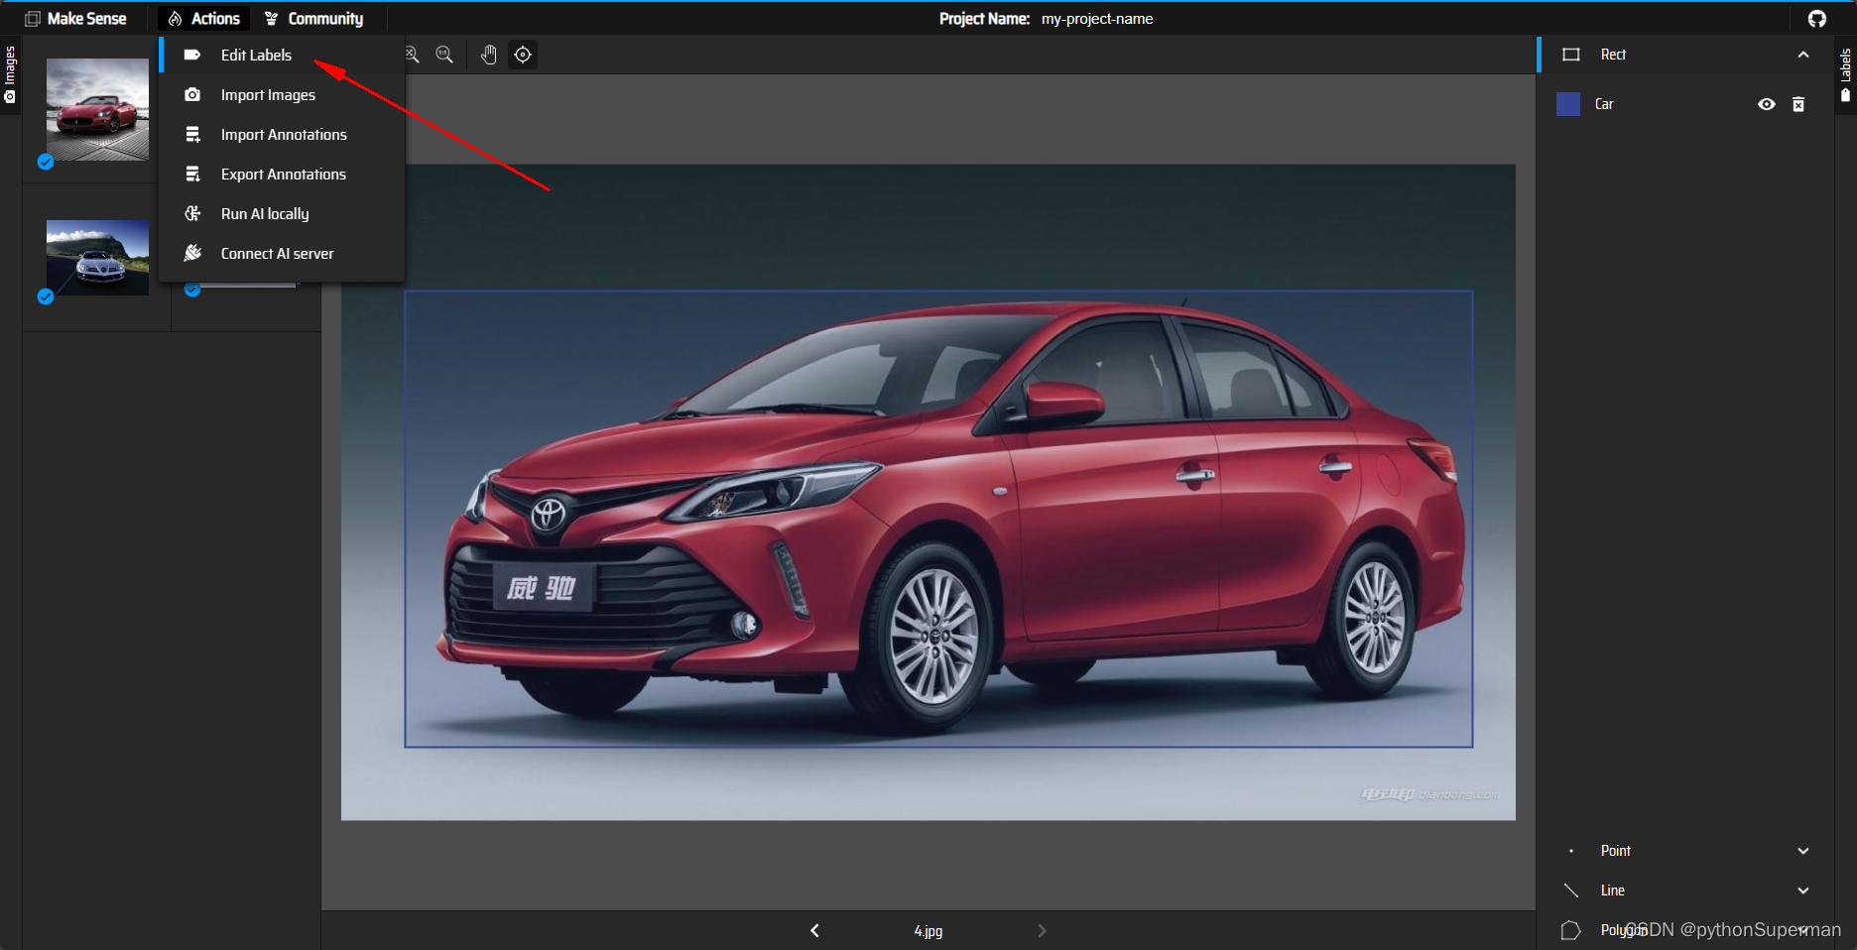Open the GitHub icon link
Viewport: 1857px width, 950px height.
click(1817, 19)
